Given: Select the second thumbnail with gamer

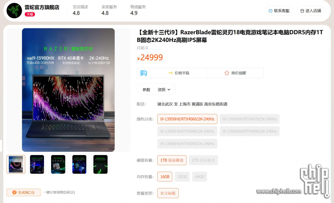Looking at the screenshot, I should pyautogui.click(x=37, y=164).
